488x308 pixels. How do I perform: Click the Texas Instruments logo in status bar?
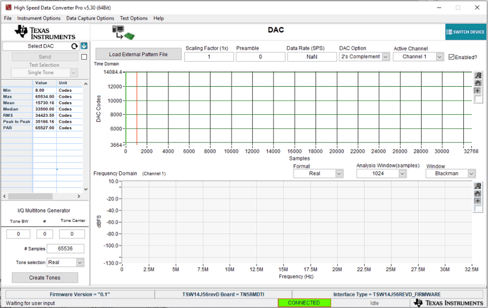448,303
